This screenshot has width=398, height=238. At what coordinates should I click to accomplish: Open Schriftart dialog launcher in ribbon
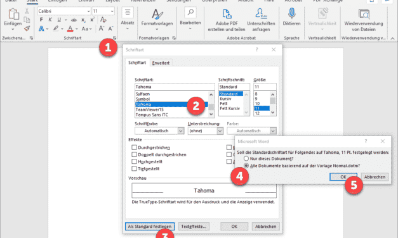(114, 38)
